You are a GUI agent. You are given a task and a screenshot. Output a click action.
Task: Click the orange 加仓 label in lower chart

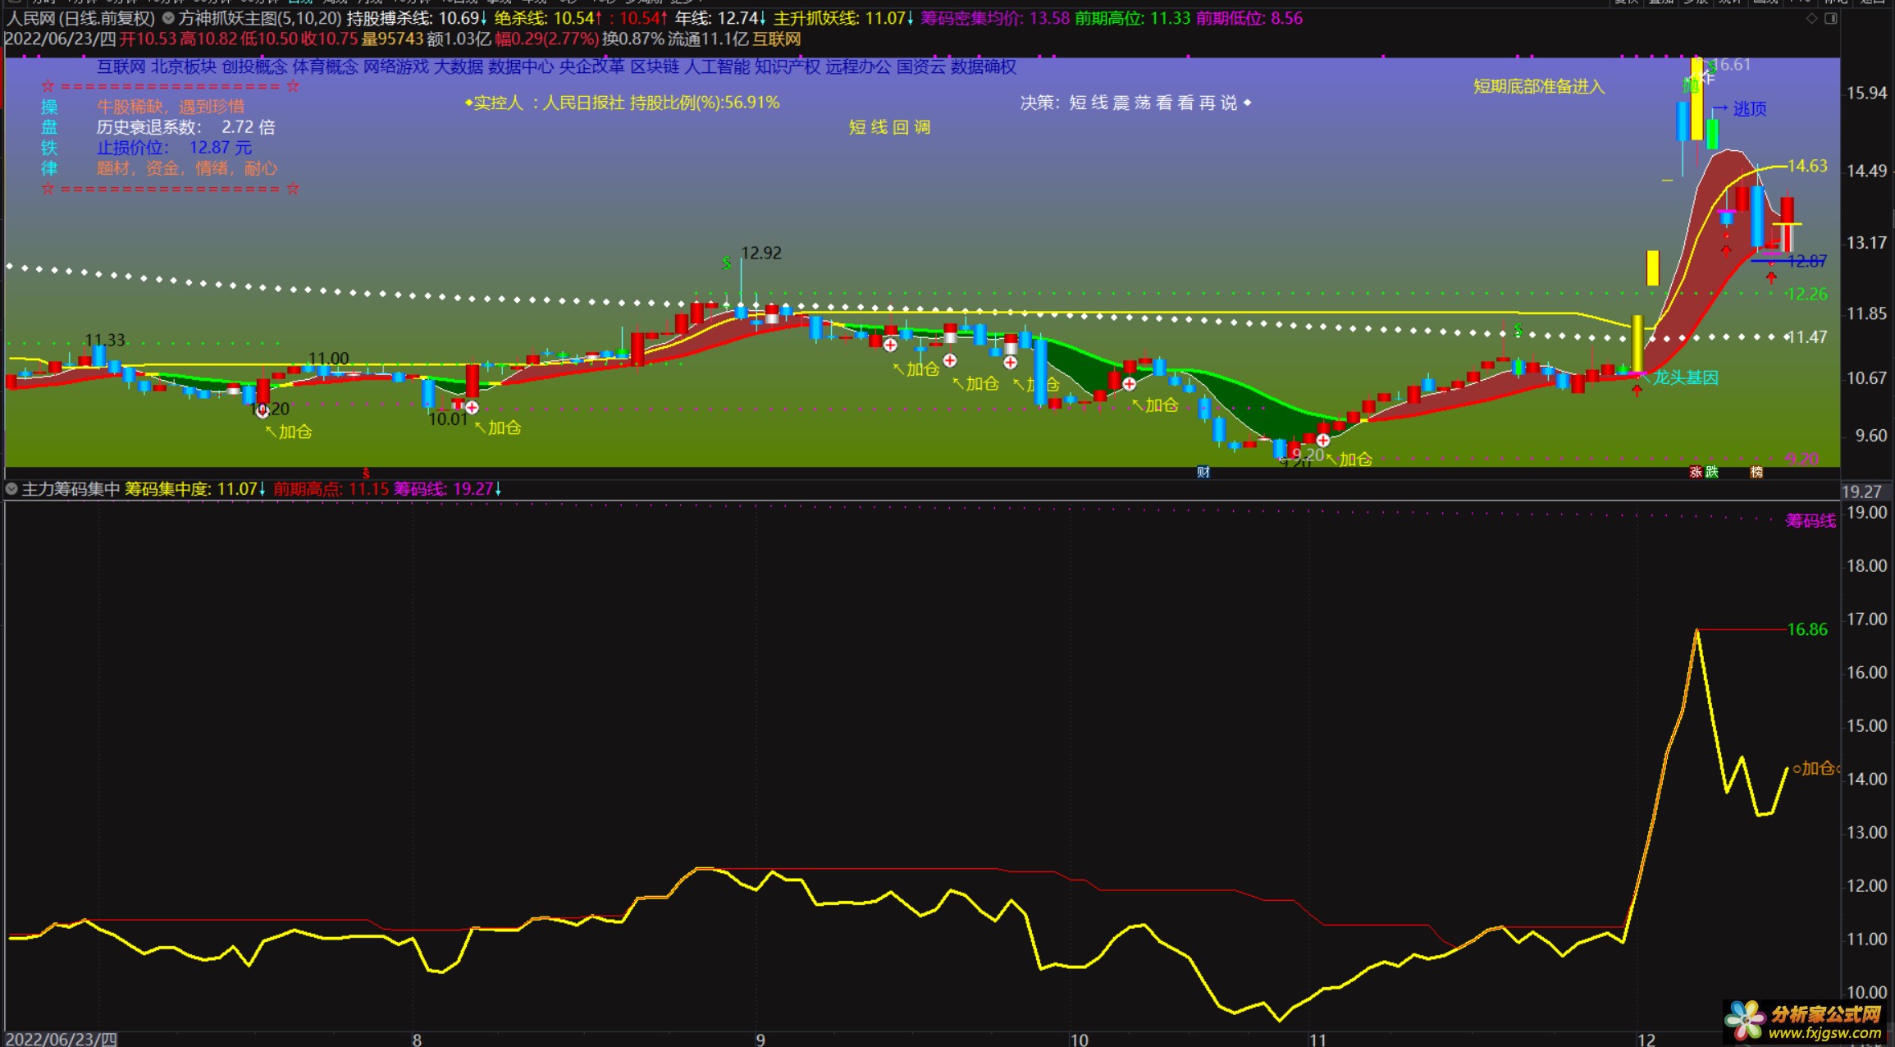click(x=1816, y=769)
